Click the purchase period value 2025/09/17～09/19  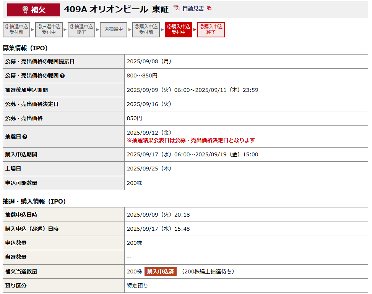(192, 154)
